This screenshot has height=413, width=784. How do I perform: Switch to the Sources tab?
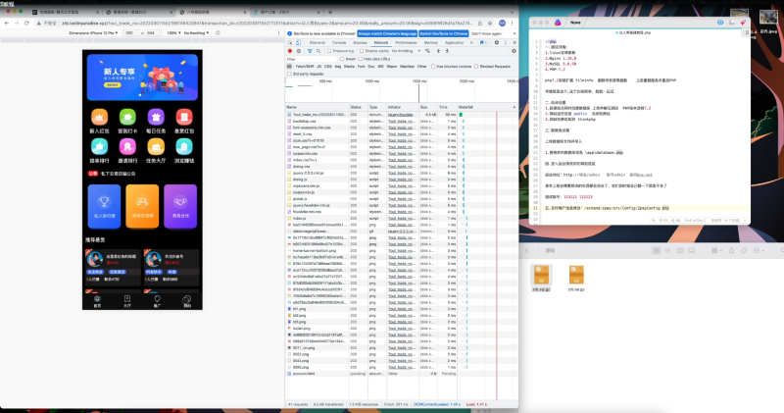360,42
